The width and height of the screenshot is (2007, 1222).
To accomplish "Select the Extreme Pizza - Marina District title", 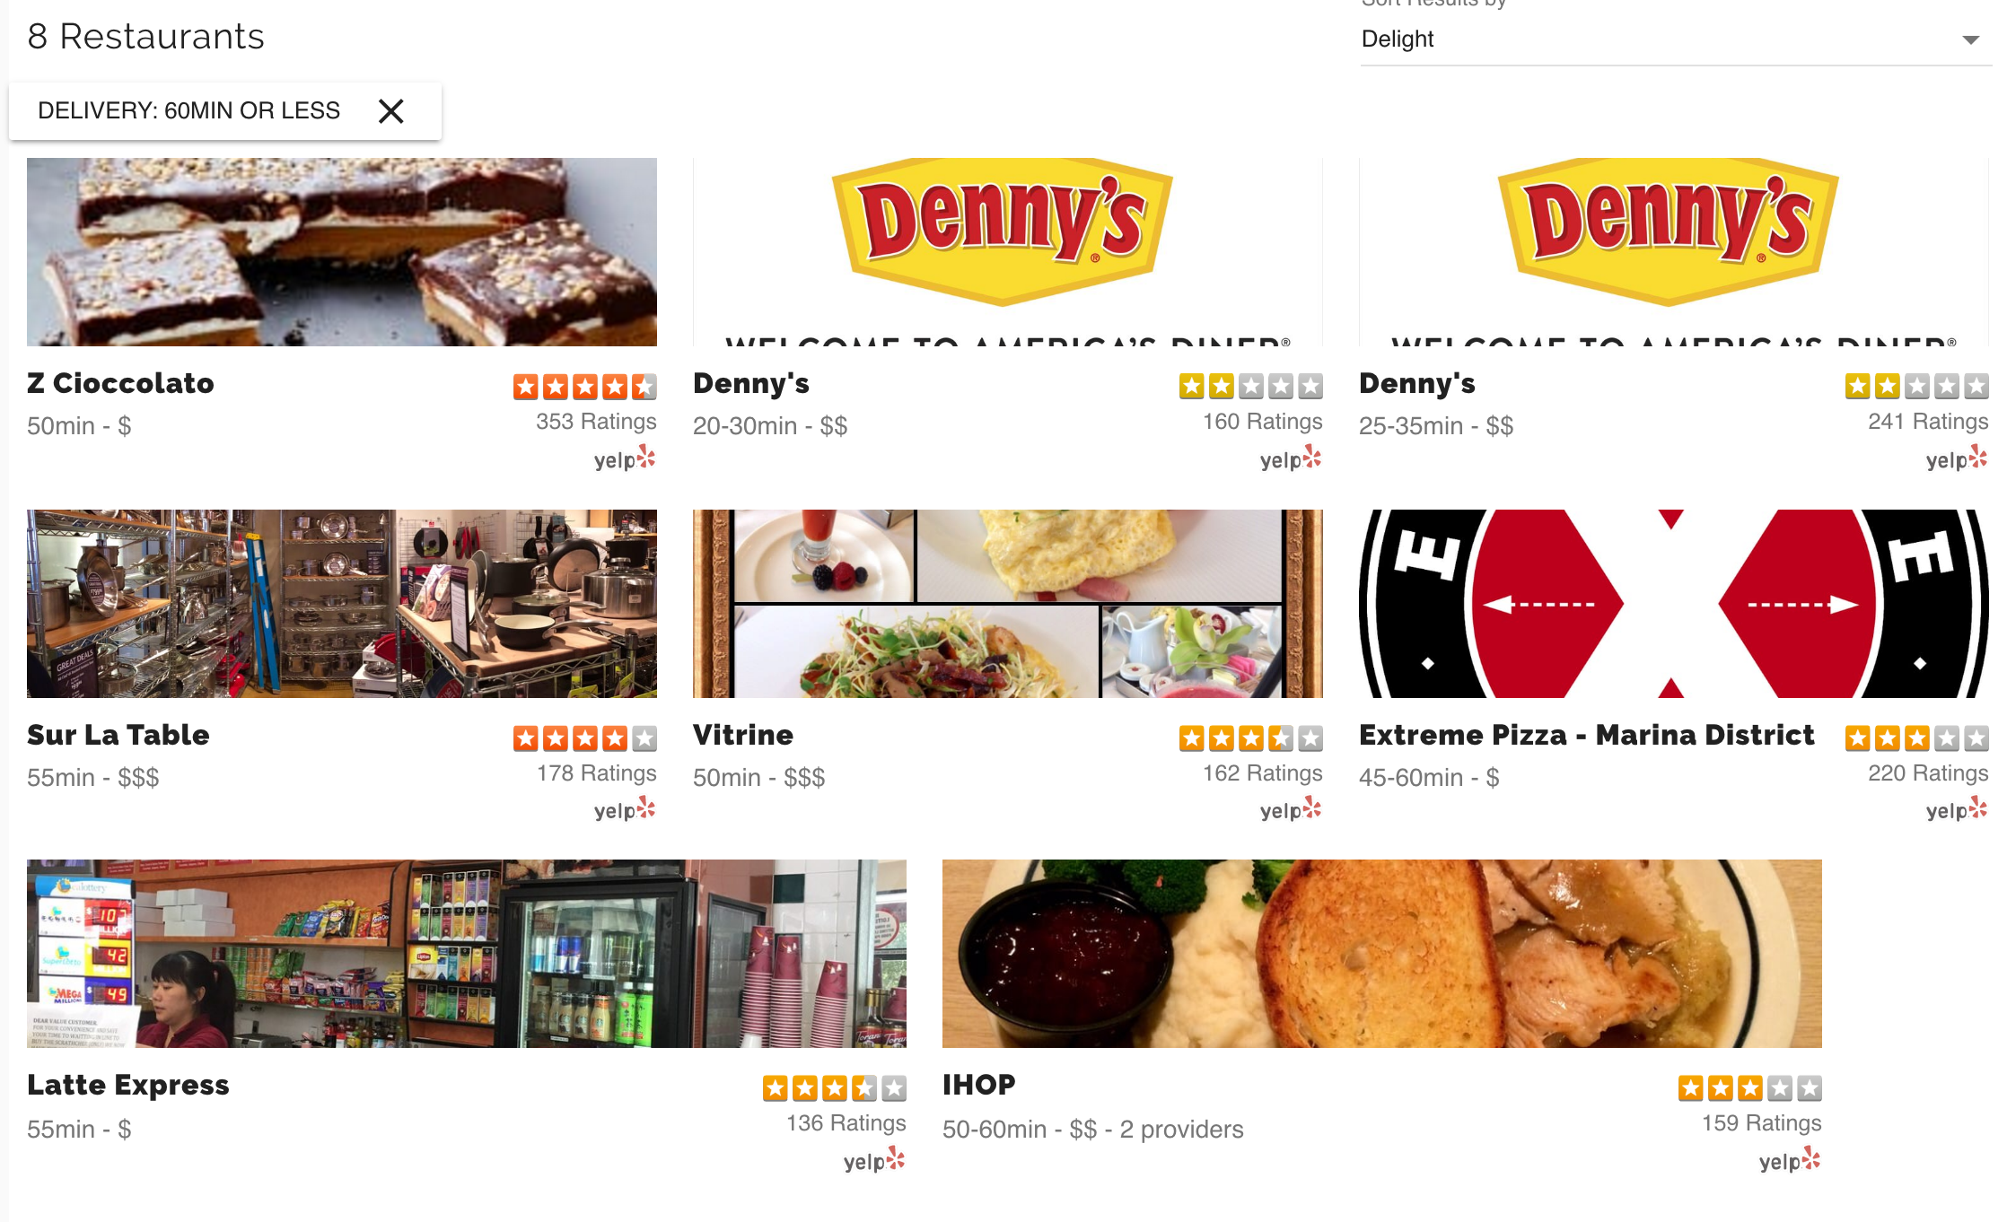I will coord(1586,735).
